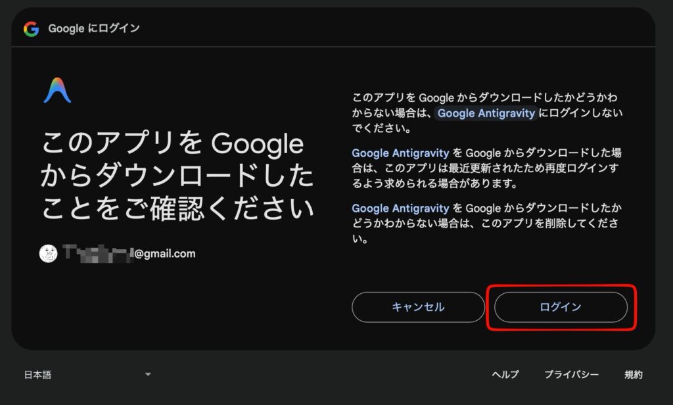Image resolution: width=673 pixels, height=405 pixels.
Task: Click the Google G logo in header
Action: pos(31,29)
